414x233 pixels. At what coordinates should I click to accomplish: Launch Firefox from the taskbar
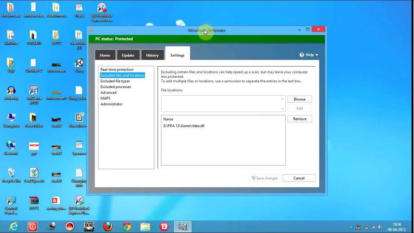[108, 227]
